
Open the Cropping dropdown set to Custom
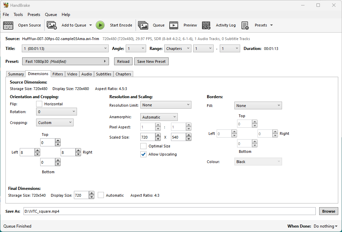[x=55, y=123]
